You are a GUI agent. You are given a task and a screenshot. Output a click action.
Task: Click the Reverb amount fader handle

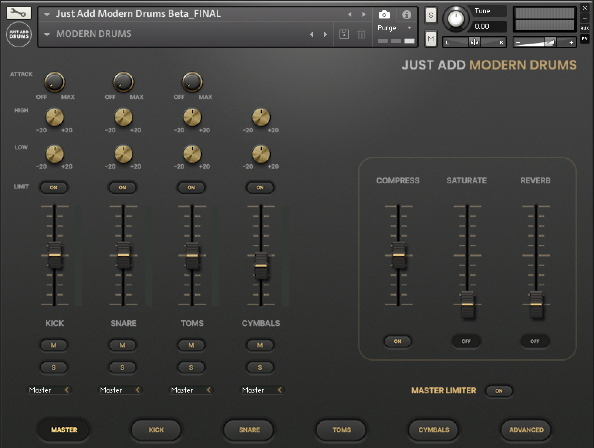click(536, 305)
